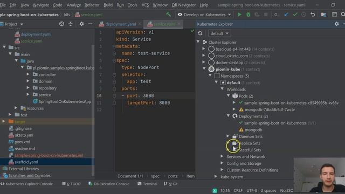Expand Config and Storage node

click(x=222, y=163)
